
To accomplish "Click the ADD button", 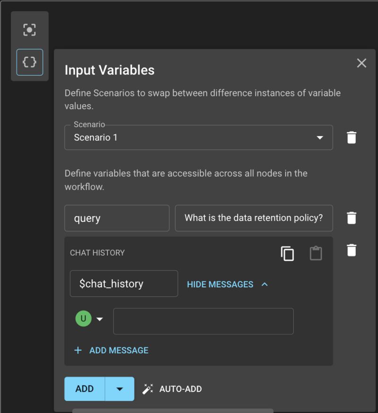I will pyautogui.click(x=85, y=389).
